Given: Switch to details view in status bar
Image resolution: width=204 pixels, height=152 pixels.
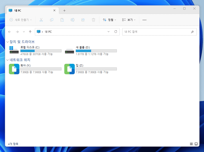Looking at the screenshot, I should 191,144.
